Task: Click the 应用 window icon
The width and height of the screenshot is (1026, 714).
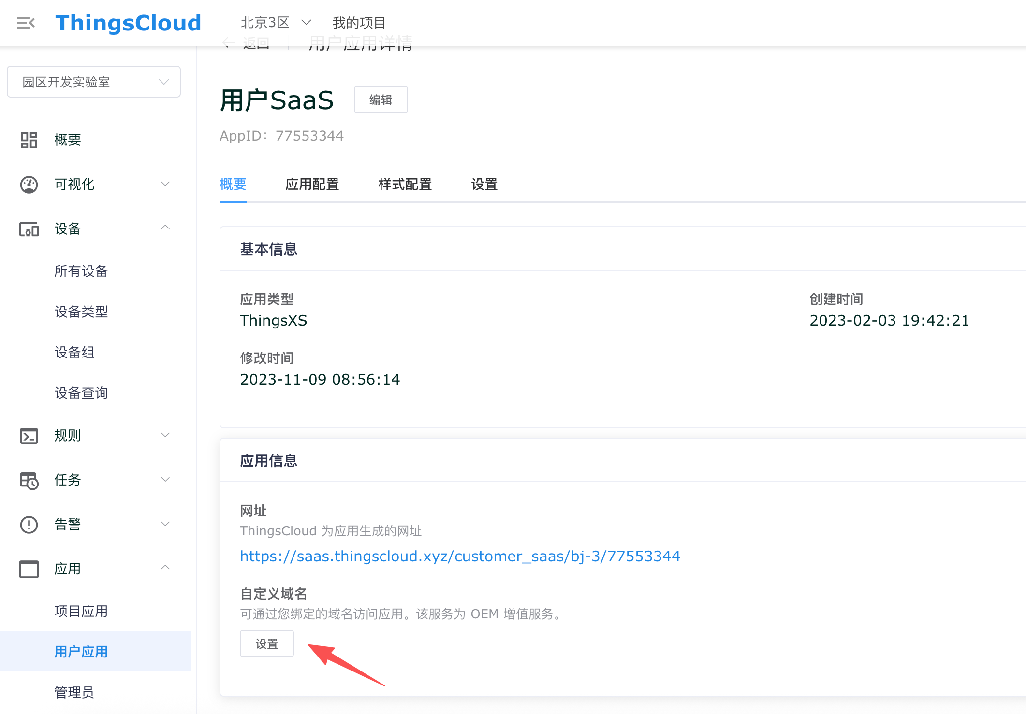Action: pos(29,569)
